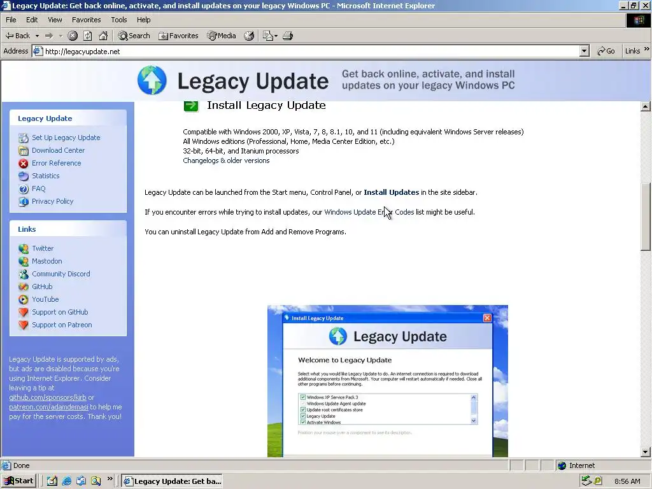Click the Start button
This screenshot has height=489, width=652.
pos(18,481)
